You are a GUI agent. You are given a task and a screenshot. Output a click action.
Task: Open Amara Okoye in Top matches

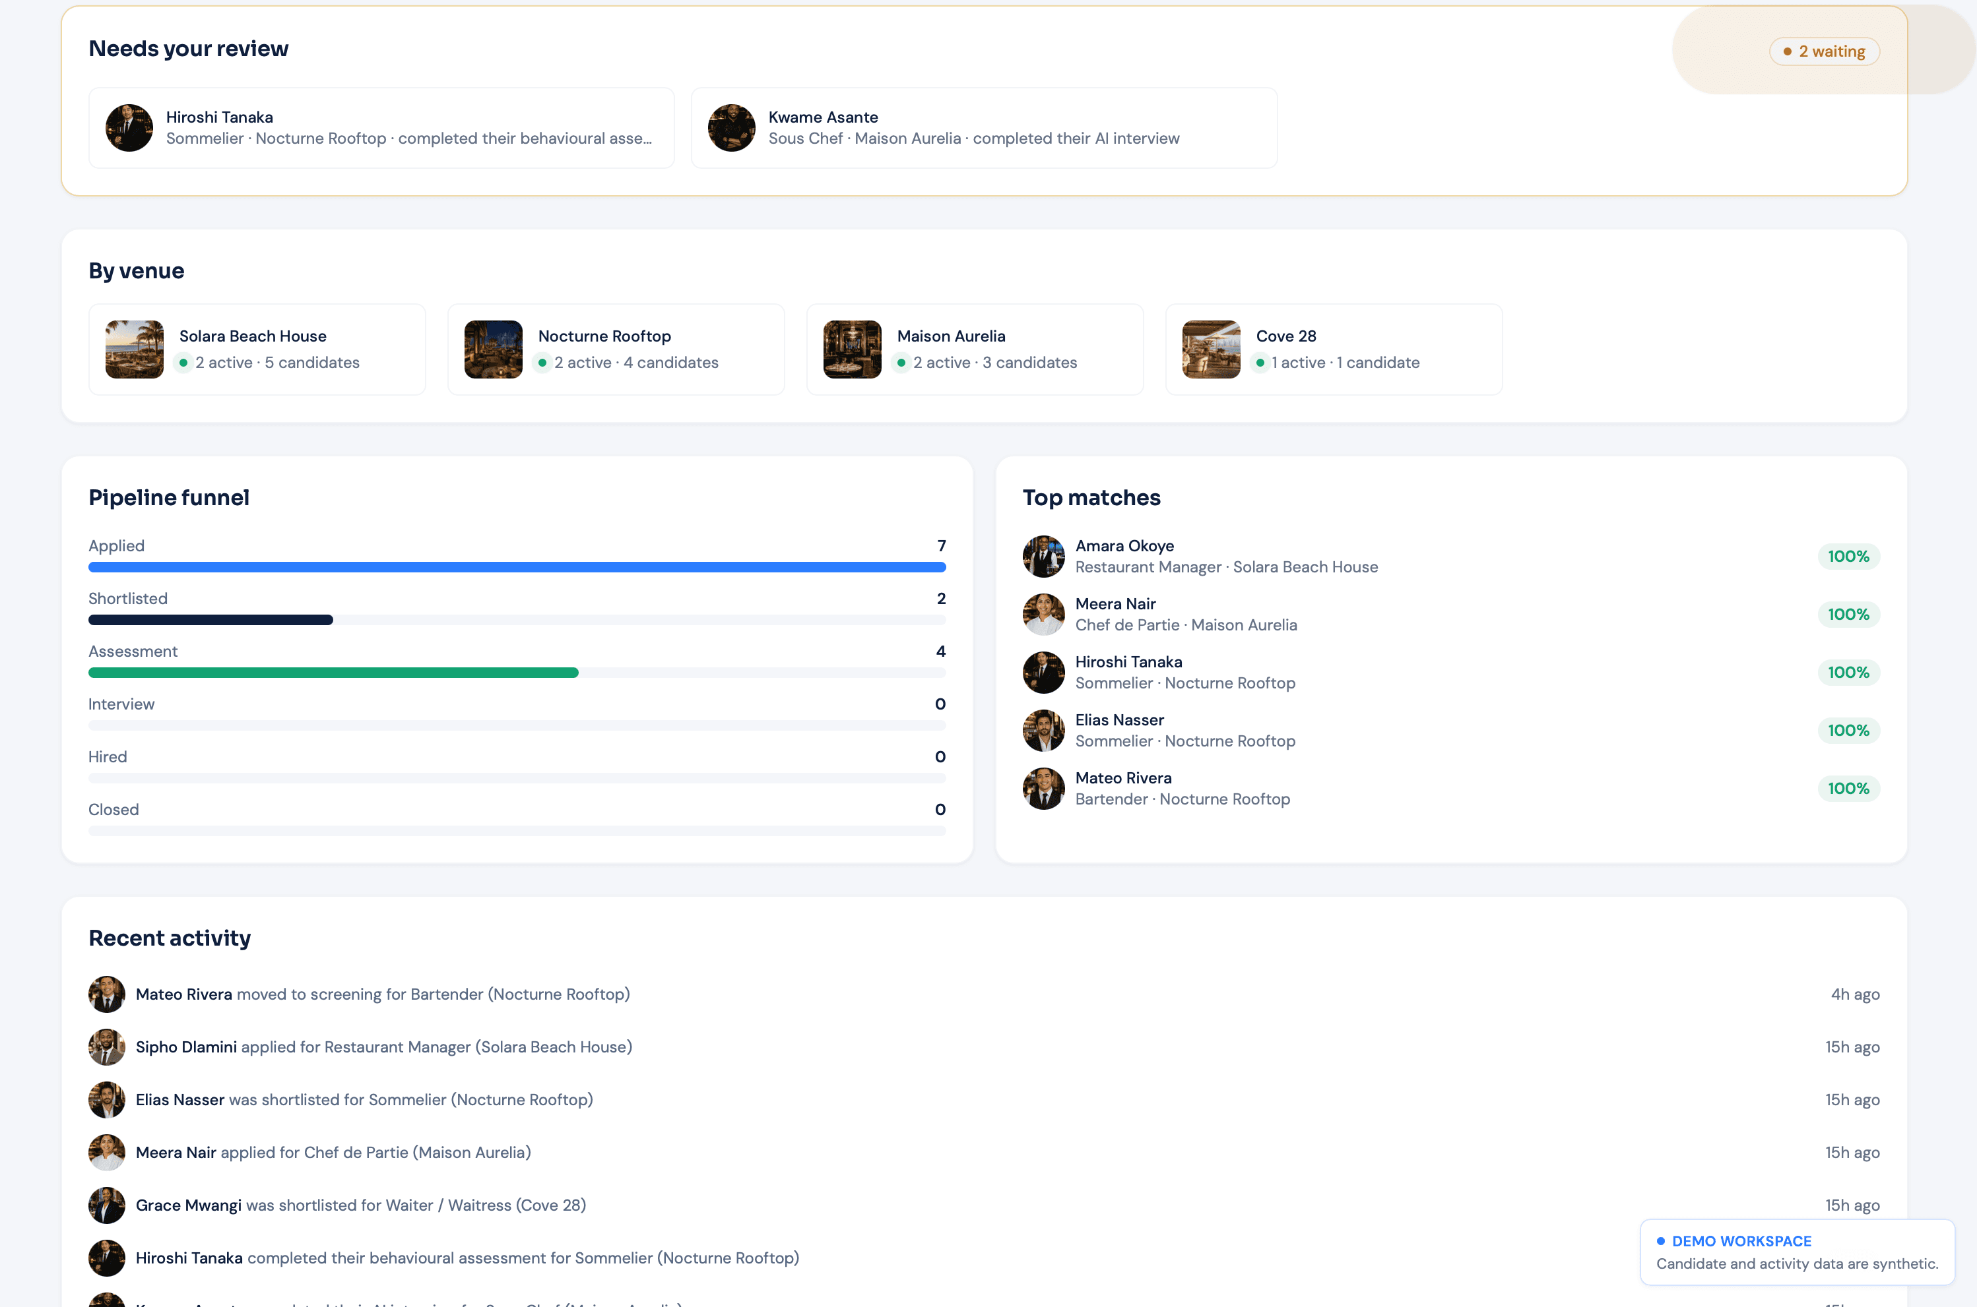pyautogui.click(x=1450, y=556)
